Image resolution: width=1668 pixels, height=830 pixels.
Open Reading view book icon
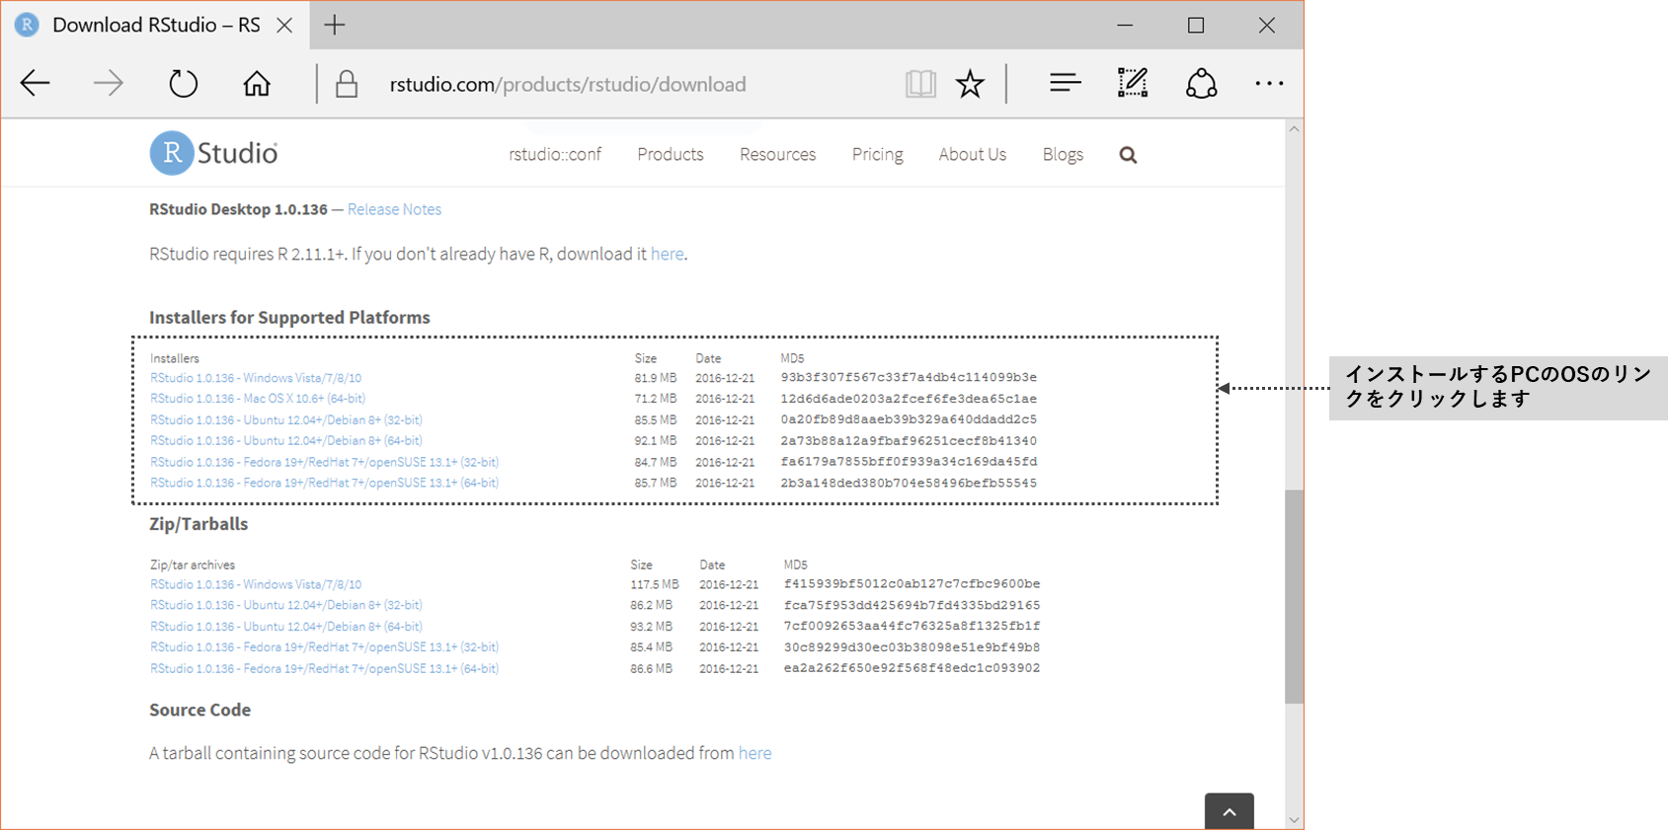tap(919, 84)
